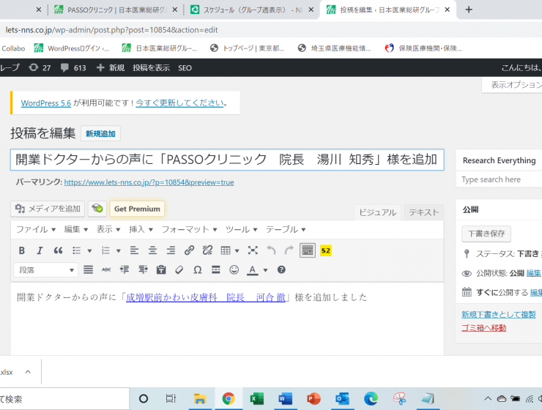Toggle italic formatting in editor toolbar
Image resolution: width=542 pixels, height=410 pixels.
click(x=40, y=250)
